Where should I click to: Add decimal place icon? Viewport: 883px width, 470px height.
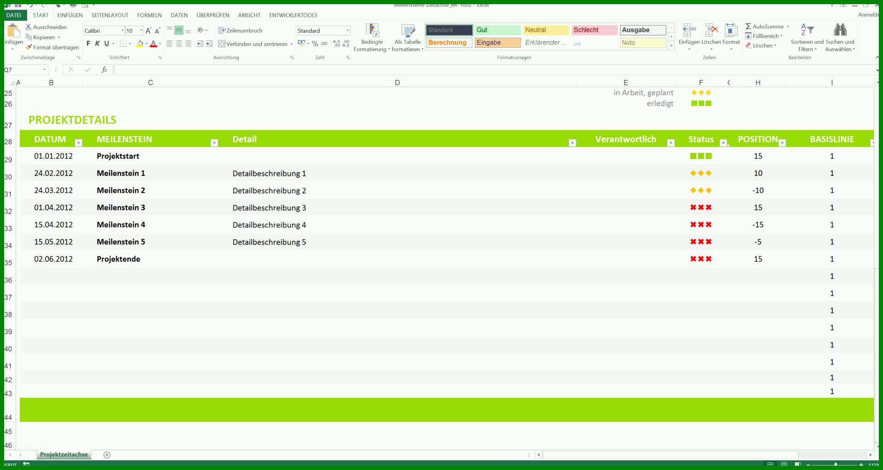[337, 44]
